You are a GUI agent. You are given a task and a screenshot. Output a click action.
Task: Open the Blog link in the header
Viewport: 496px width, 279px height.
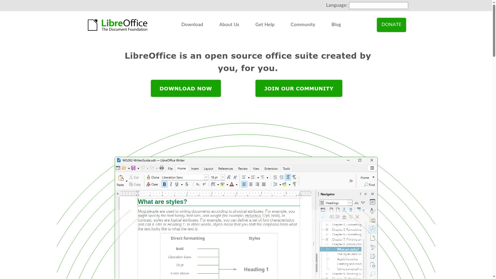click(336, 25)
